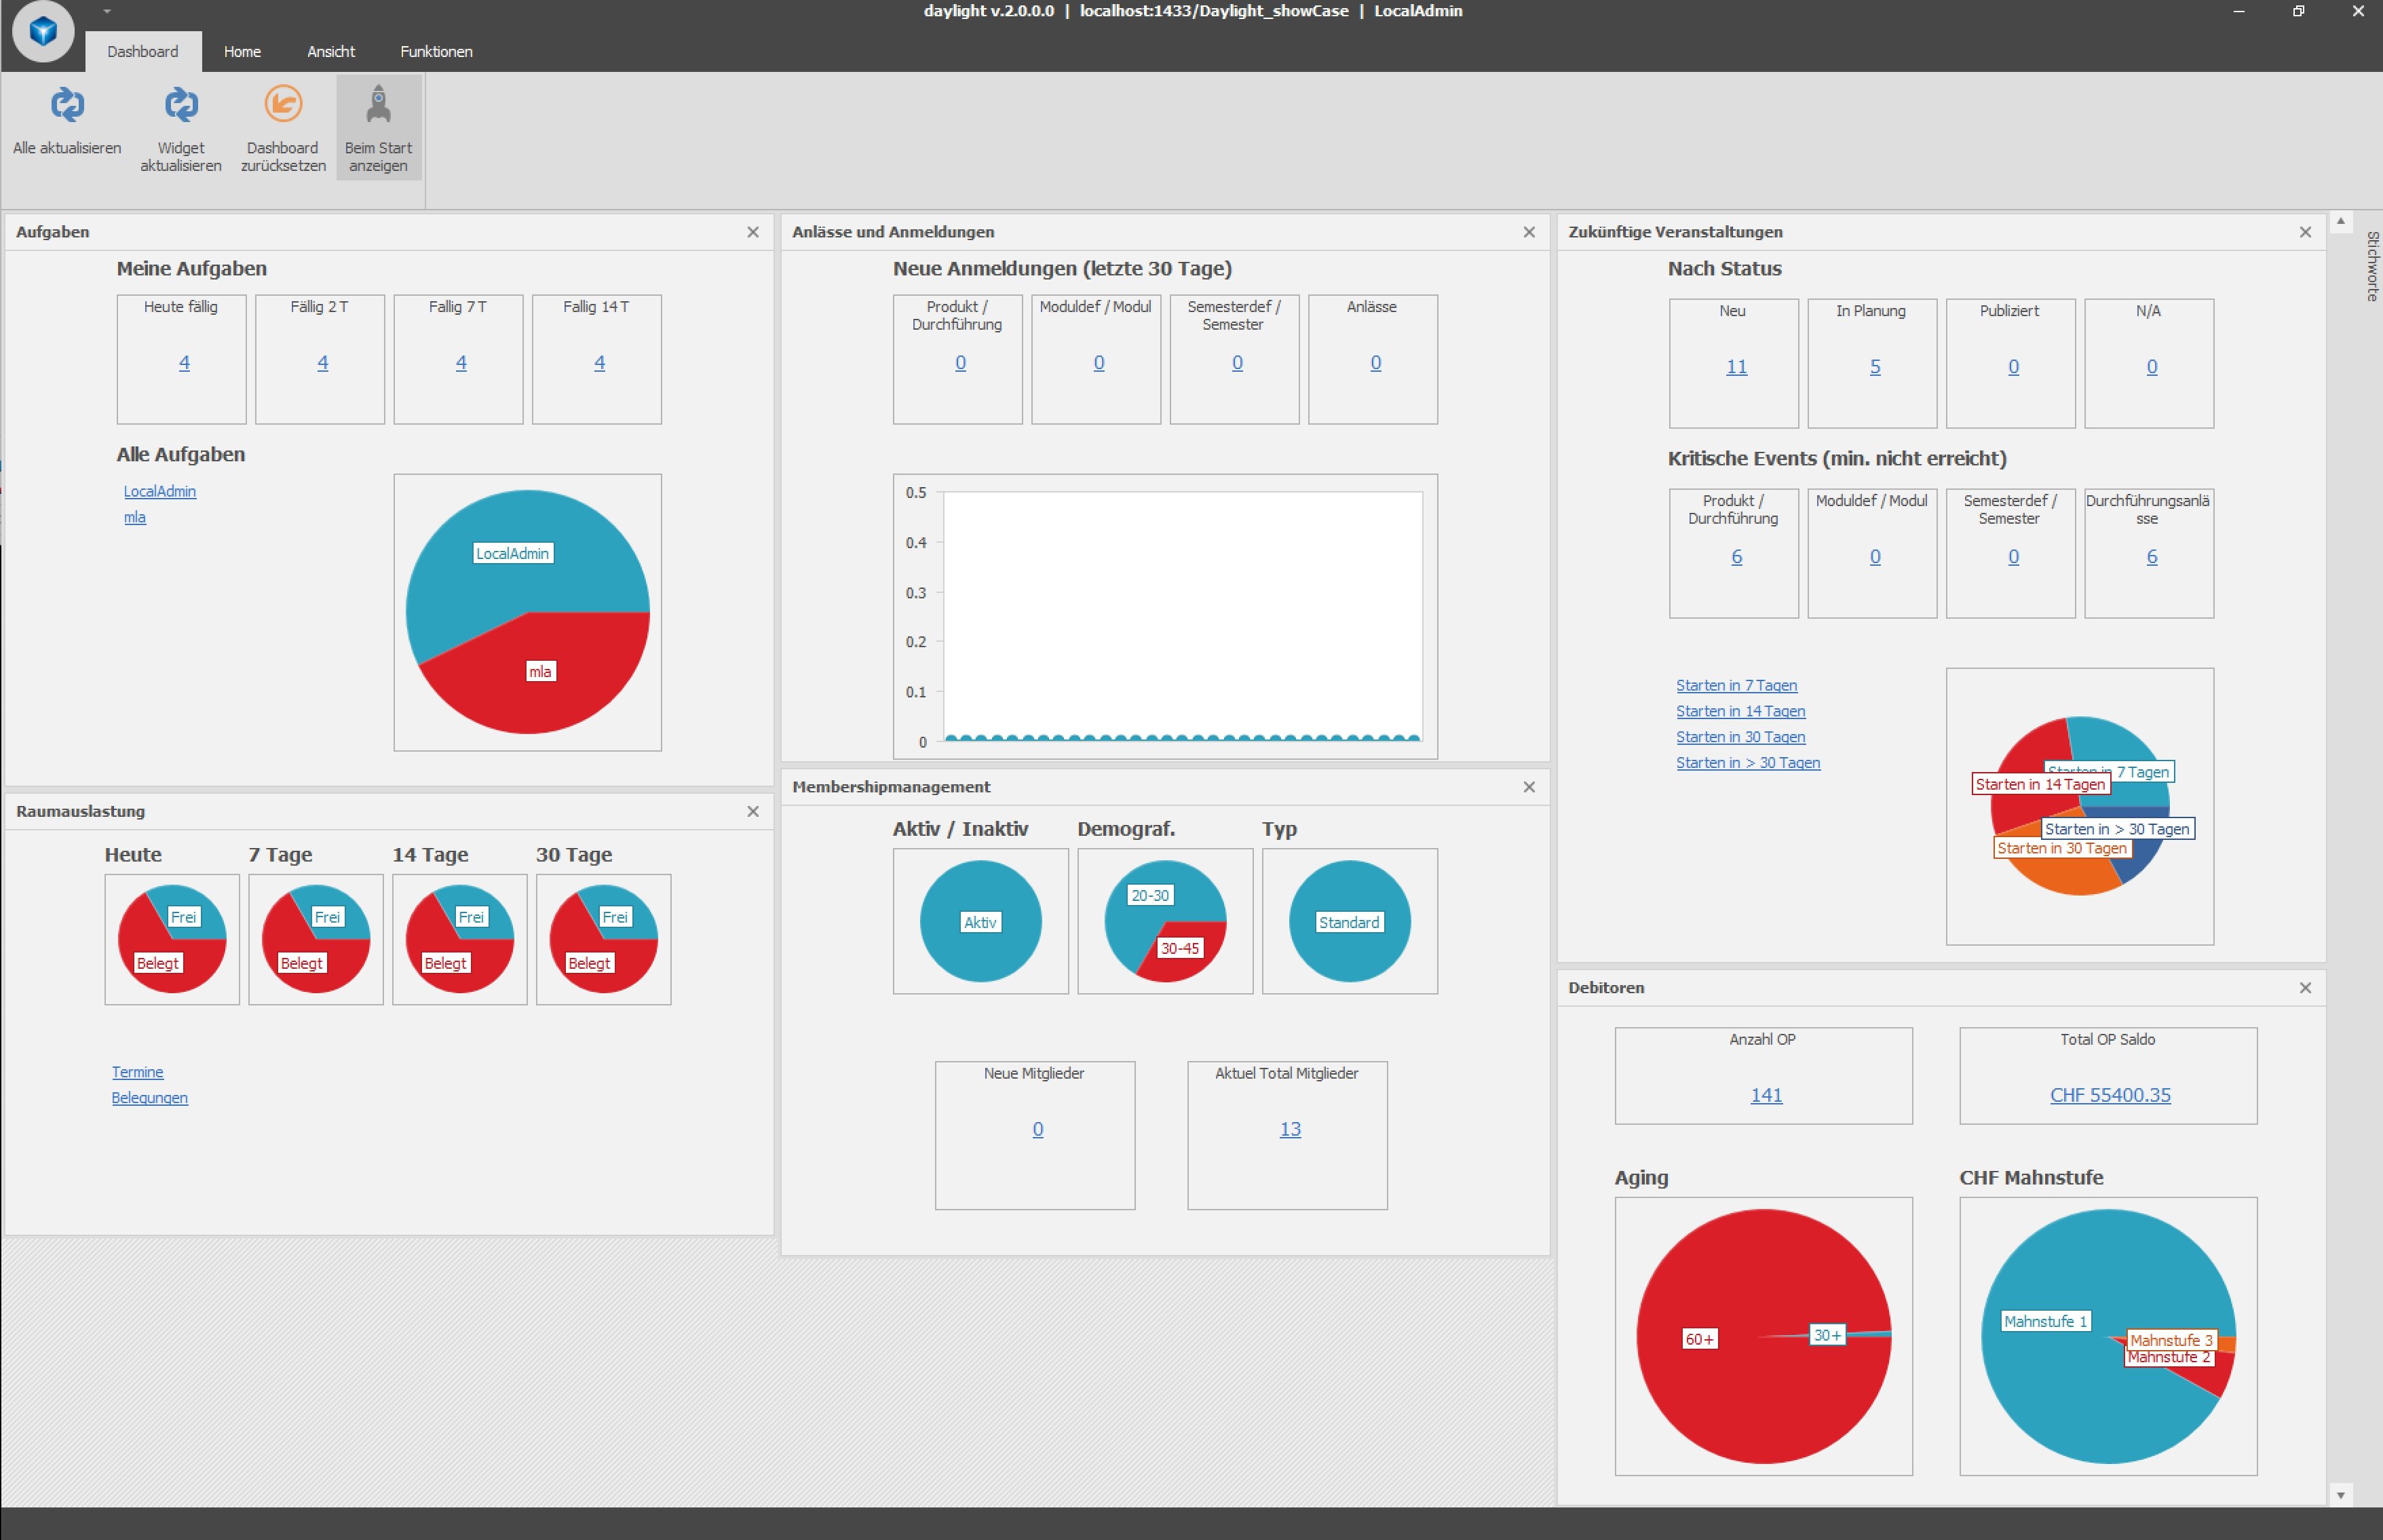2383x1540 pixels.
Task: Open the daylight application logo menu
Action: pos(43,31)
